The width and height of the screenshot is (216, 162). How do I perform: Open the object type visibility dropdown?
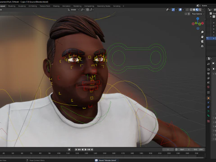point(168,9)
